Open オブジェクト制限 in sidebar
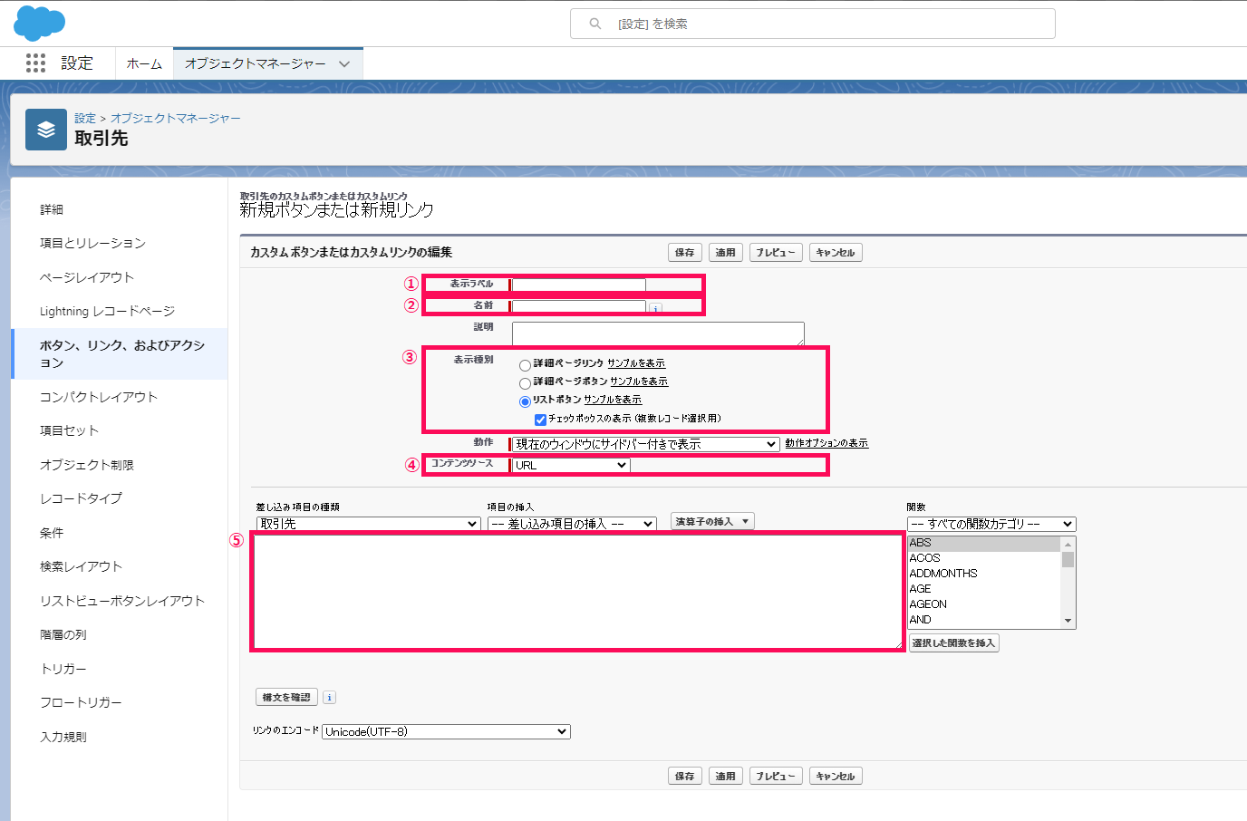Screen dimensions: 1247x821 point(87,465)
